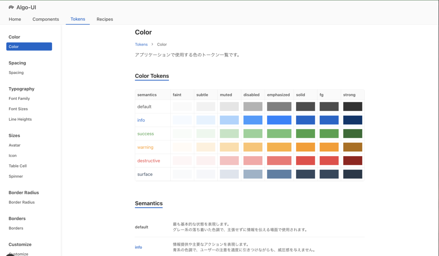Screen dimensions: 439x256
Task: Select info strong navy swatch
Action: 353,120
